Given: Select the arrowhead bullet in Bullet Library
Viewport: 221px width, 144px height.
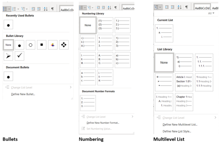Looking at the screenshot, I should click(x=9, y=56).
